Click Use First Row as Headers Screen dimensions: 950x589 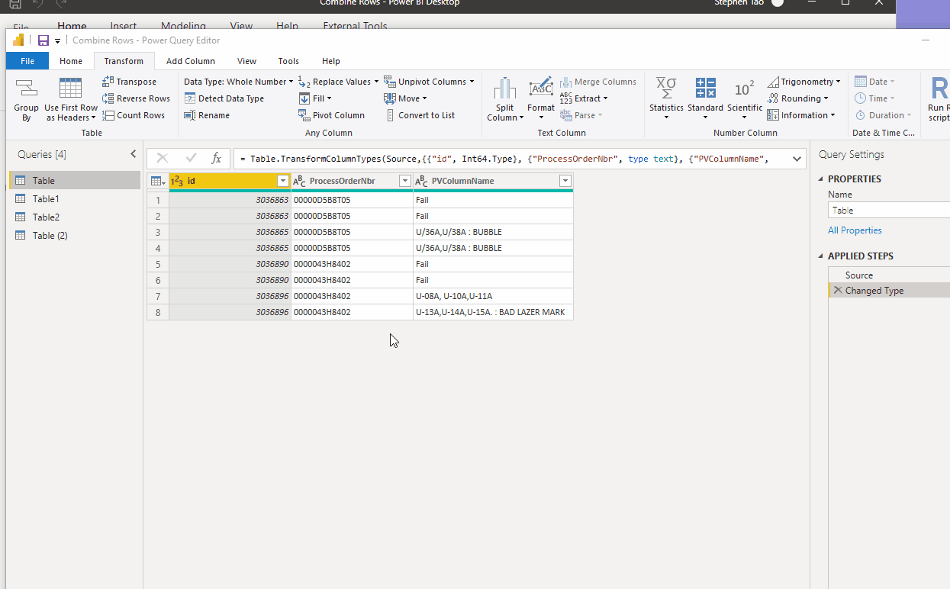[71, 100]
